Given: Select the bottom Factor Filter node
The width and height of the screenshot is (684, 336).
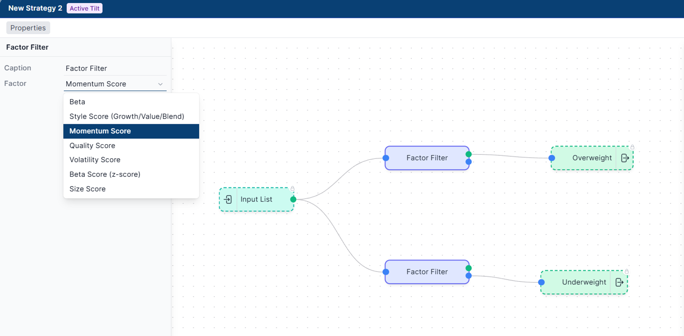Looking at the screenshot, I should click(x=427, y=272).
